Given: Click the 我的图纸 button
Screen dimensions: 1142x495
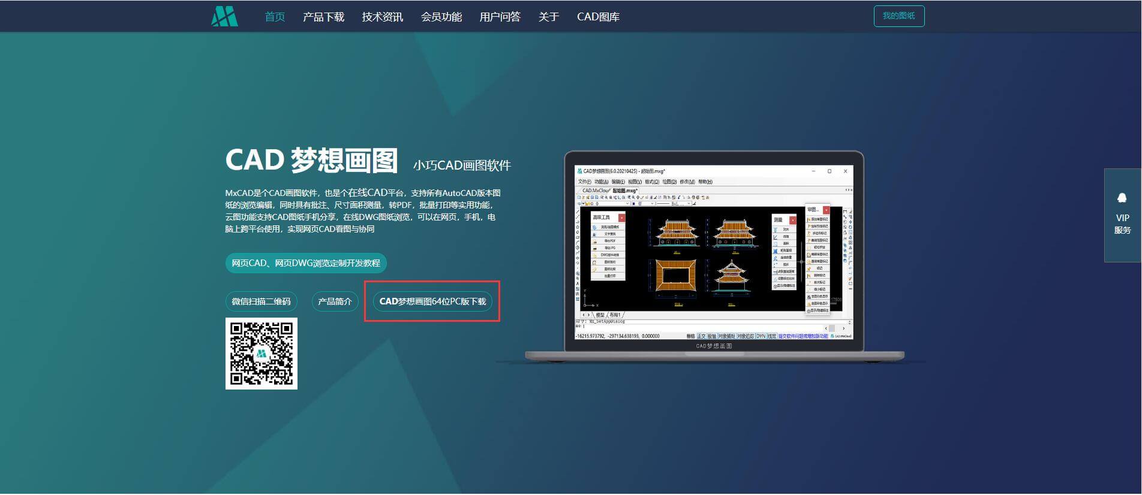Looking at the screenshot, I should pyautogui.click(x=898, y=16).
